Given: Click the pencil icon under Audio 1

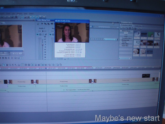Looking at the screenshot, I should pyautogui.click(x=46, y=34).
